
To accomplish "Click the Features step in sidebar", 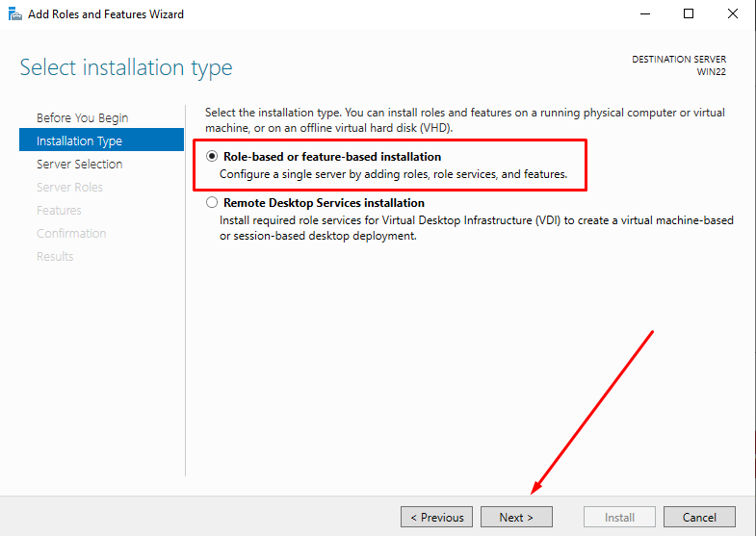I will 59,210.
